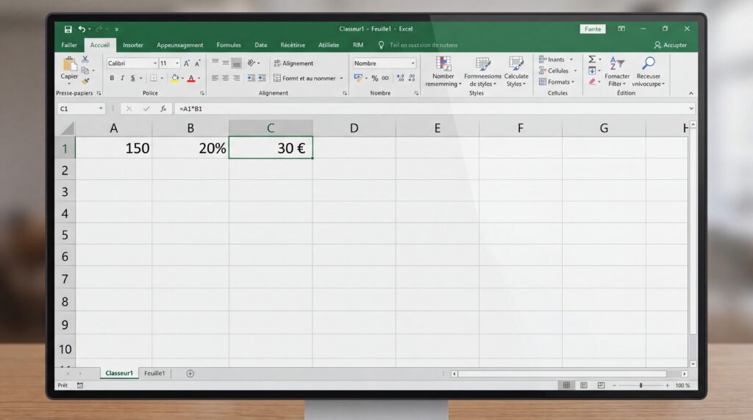Toggle Bold formatting
The image size is (753, 420).
coord(112,78)
